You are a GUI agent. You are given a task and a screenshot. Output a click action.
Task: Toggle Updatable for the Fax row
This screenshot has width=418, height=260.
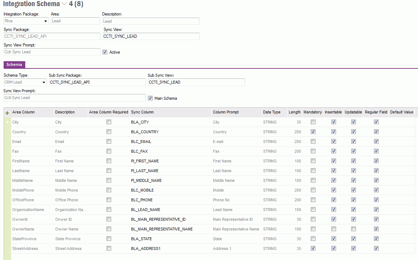click(353, 151)
